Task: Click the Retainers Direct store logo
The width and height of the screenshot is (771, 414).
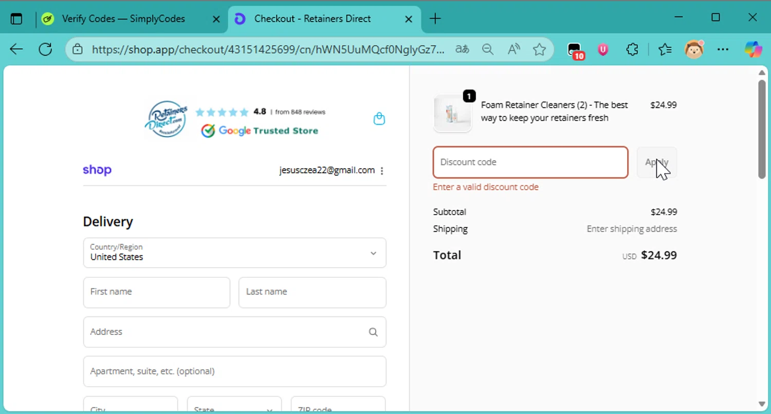Action: (166, 119)
